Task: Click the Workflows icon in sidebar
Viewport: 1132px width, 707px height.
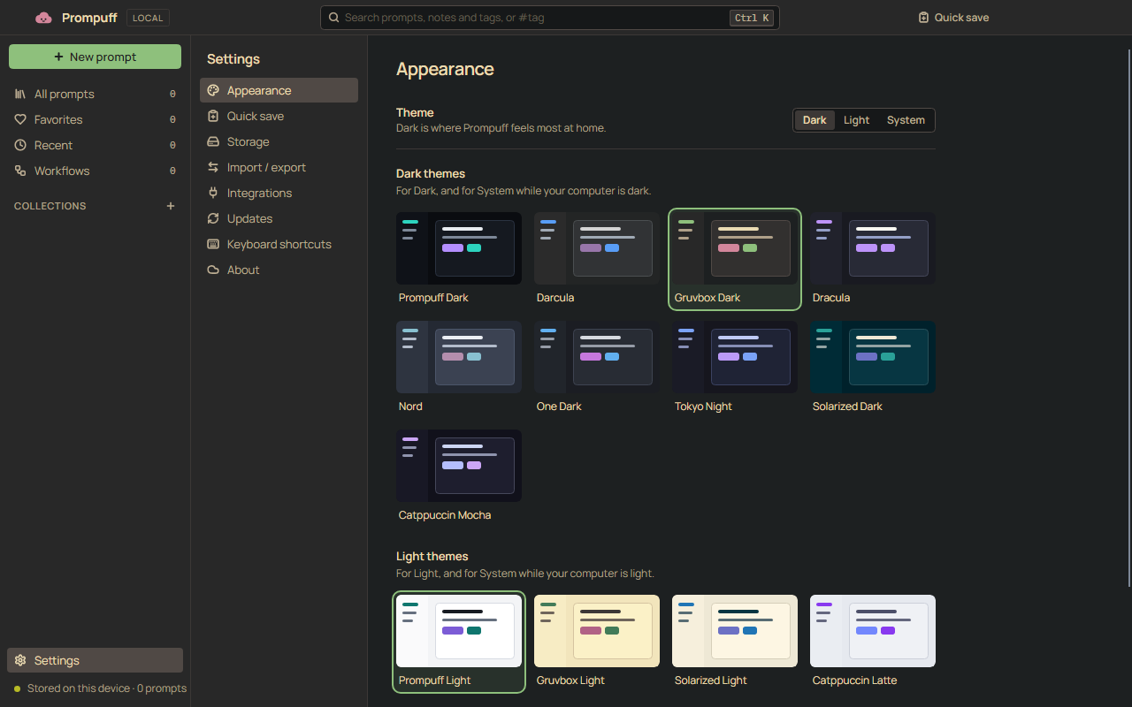Action: click(x=20, y=171)
